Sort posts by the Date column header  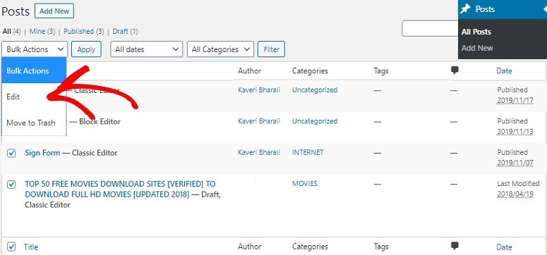504,70
